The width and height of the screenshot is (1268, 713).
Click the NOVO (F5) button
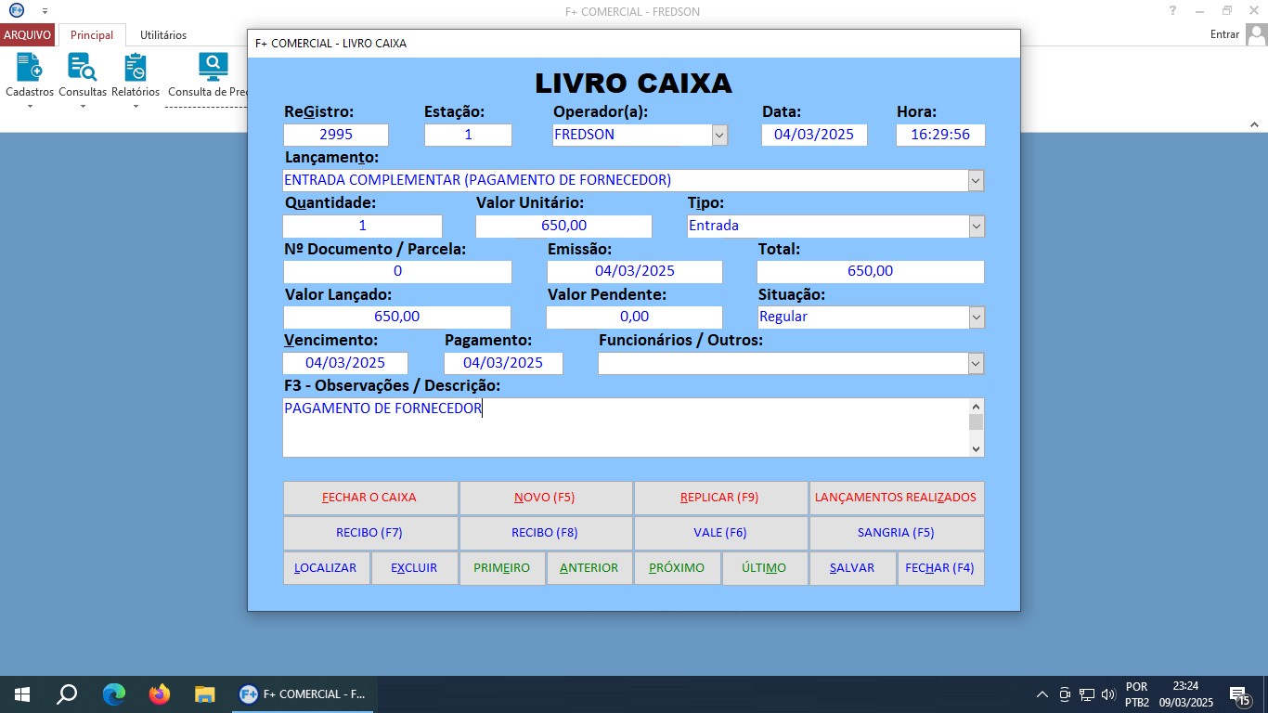(x=545, y=498)
